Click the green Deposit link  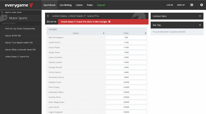[101, 5]
